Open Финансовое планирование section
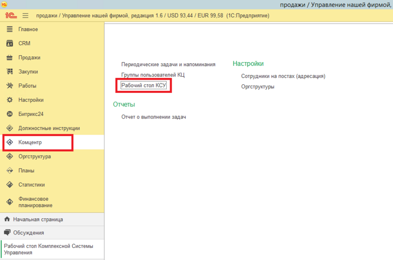The height and width of the screenshot is (260, 393). (52, 202)
